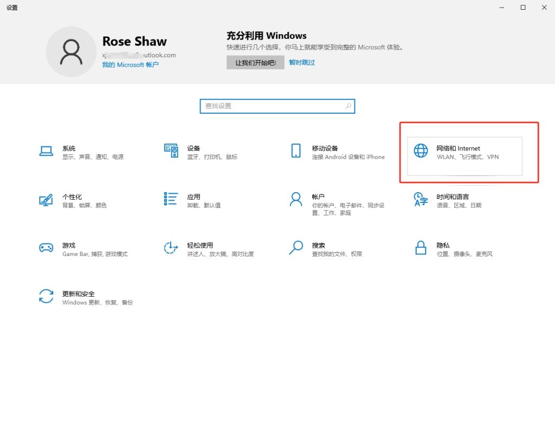This screenshot has height=426, width=555.
Task: Click the WLAN、飞行模式、VPN description
Action: pyautogui.click(x=468, y=157)
